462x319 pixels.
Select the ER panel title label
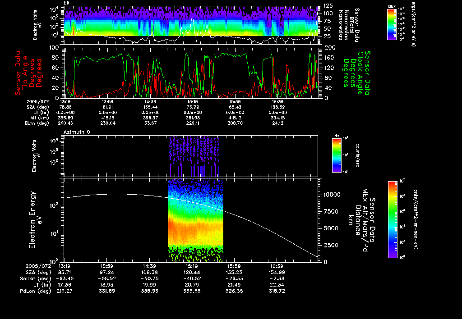66,3
